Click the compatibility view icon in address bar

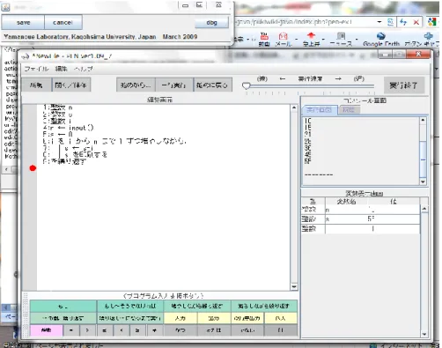pyautogui.click(x=390, y=22)
